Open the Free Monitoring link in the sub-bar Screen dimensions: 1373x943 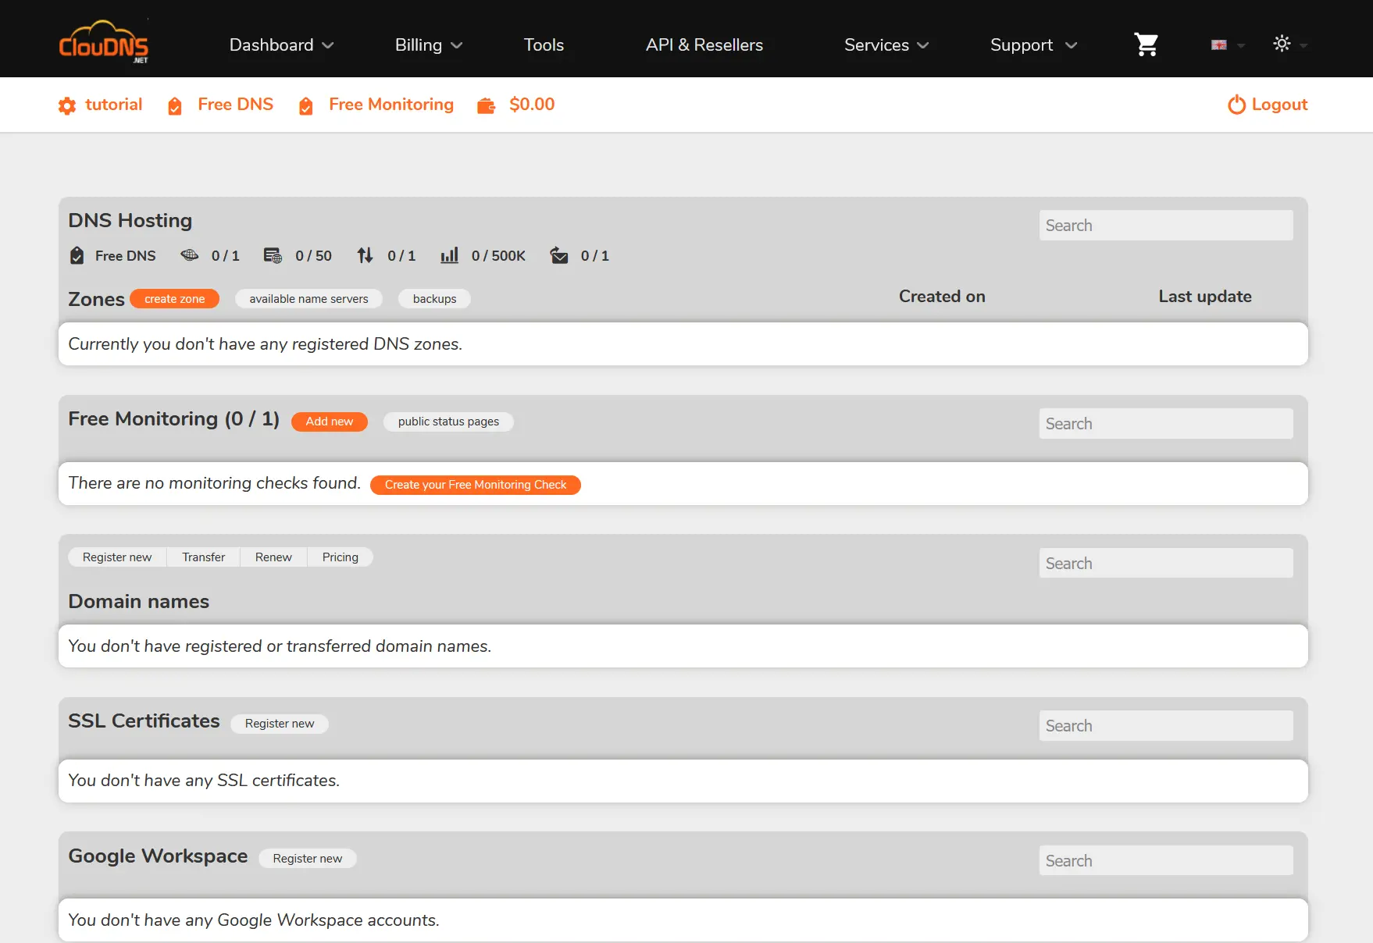tap(391, 105)
